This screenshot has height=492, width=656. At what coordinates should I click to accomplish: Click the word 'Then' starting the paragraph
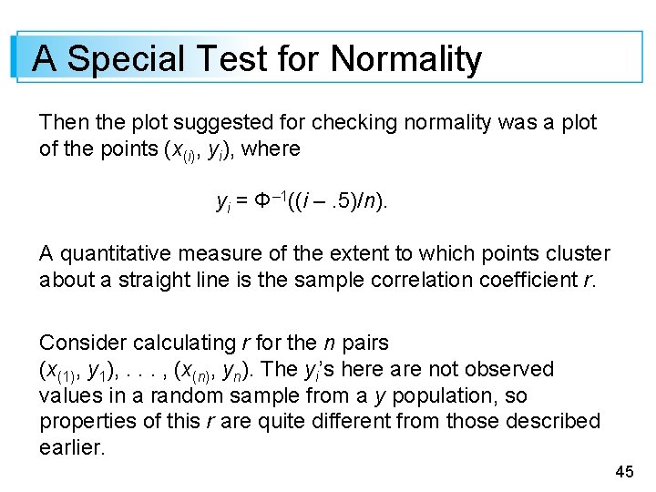point(65,123)
